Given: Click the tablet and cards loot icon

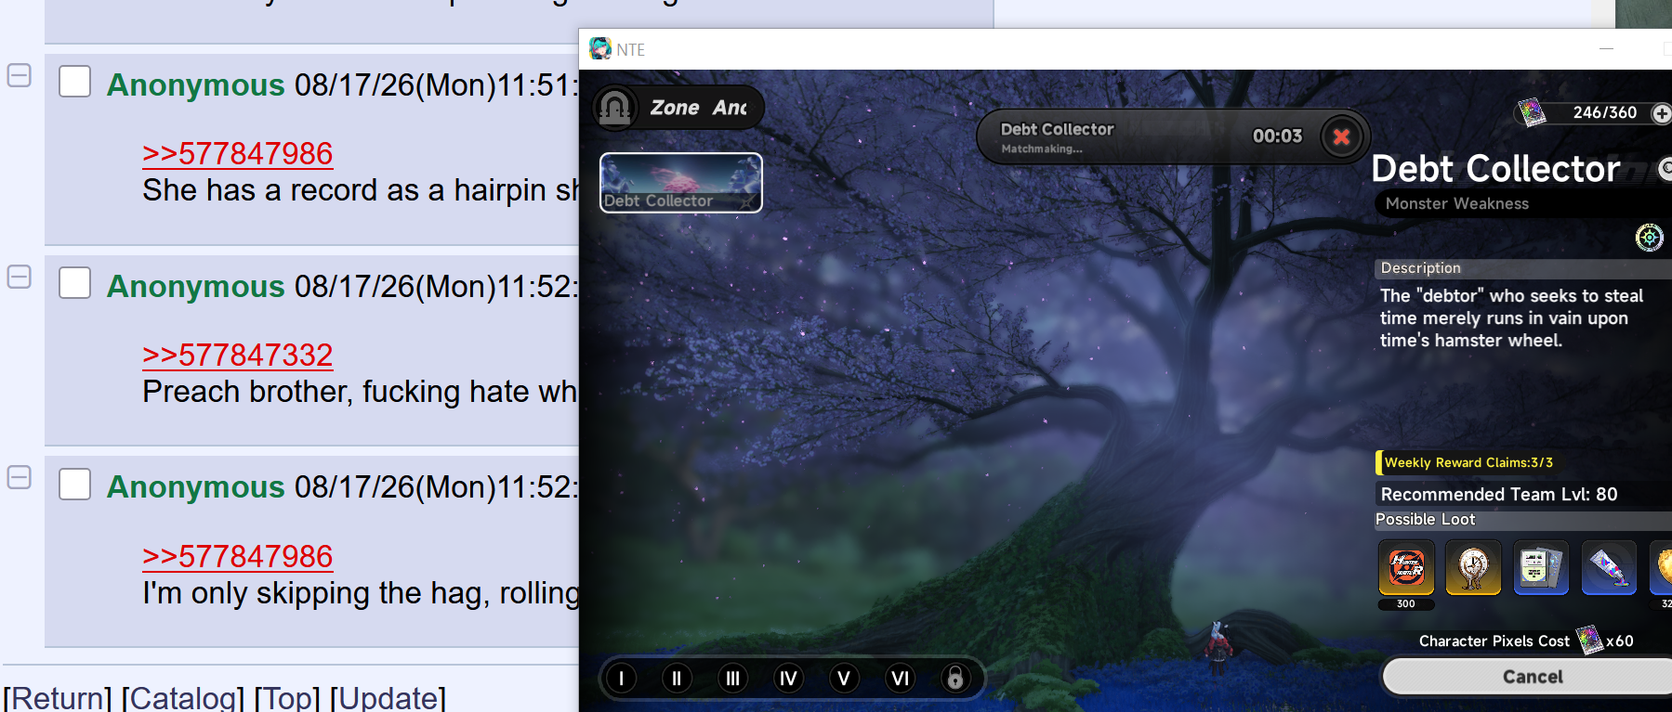Looking at the screenshot, I should (x=1541, y=567).
